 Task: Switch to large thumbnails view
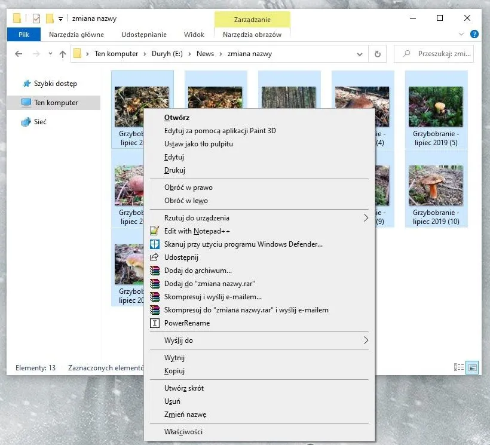coord(472,367)
